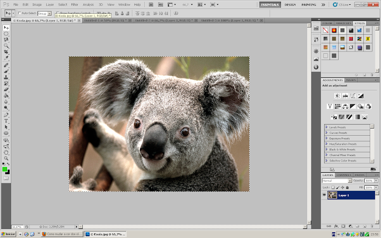The height and width of the screenshot is (238, 381).
Task: Launch Bridge from the application bar
Action: 151,4
